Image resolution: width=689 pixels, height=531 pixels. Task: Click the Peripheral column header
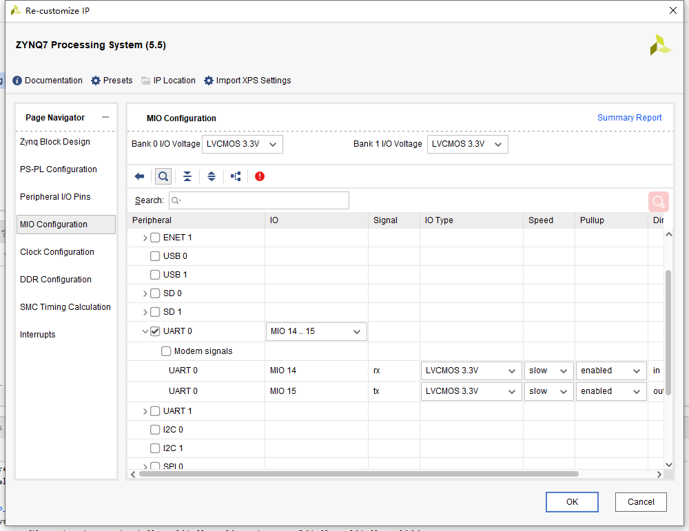(196, 220)
